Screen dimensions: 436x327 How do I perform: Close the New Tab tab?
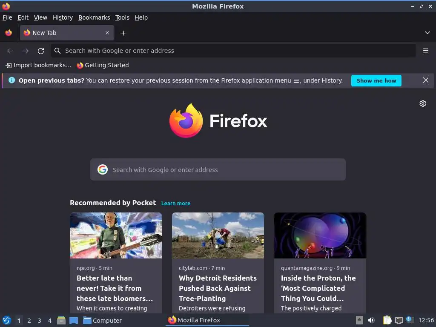coord(107,33)
